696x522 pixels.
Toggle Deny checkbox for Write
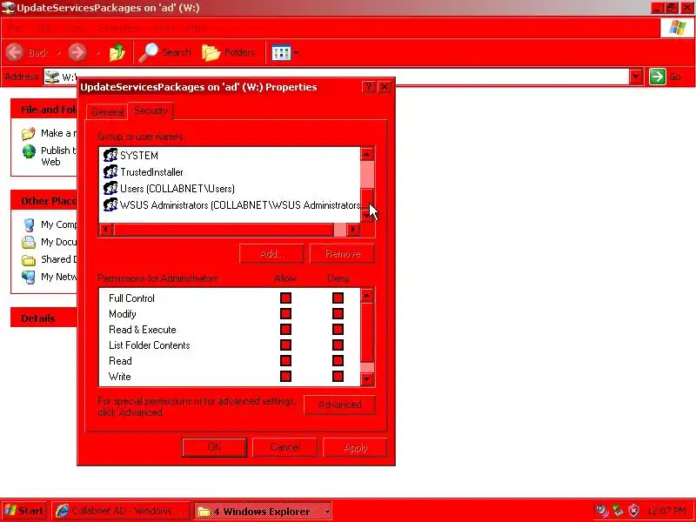[x=338, y=377]
